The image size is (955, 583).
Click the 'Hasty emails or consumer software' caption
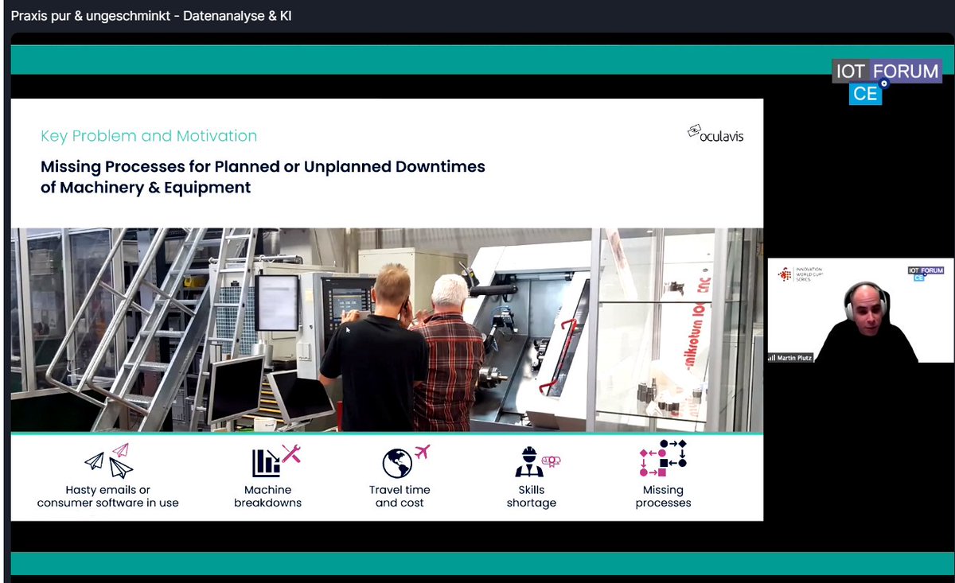tap(108, 496)
